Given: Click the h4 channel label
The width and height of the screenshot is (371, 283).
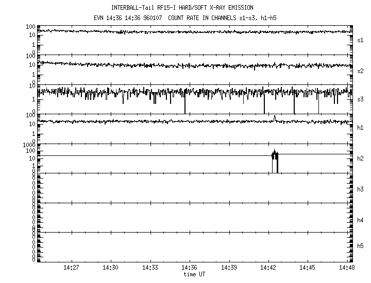Looking at the screenshot, I should [x=361, y=220].
